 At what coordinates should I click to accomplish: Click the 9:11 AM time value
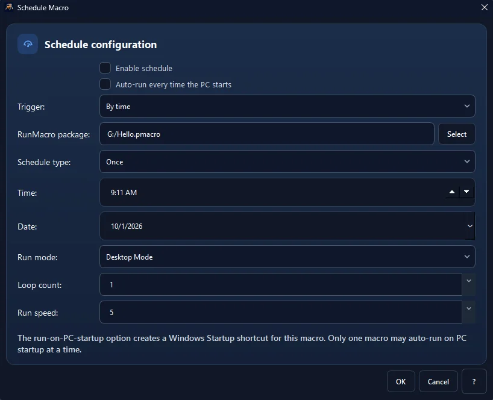tap(124, 193)
